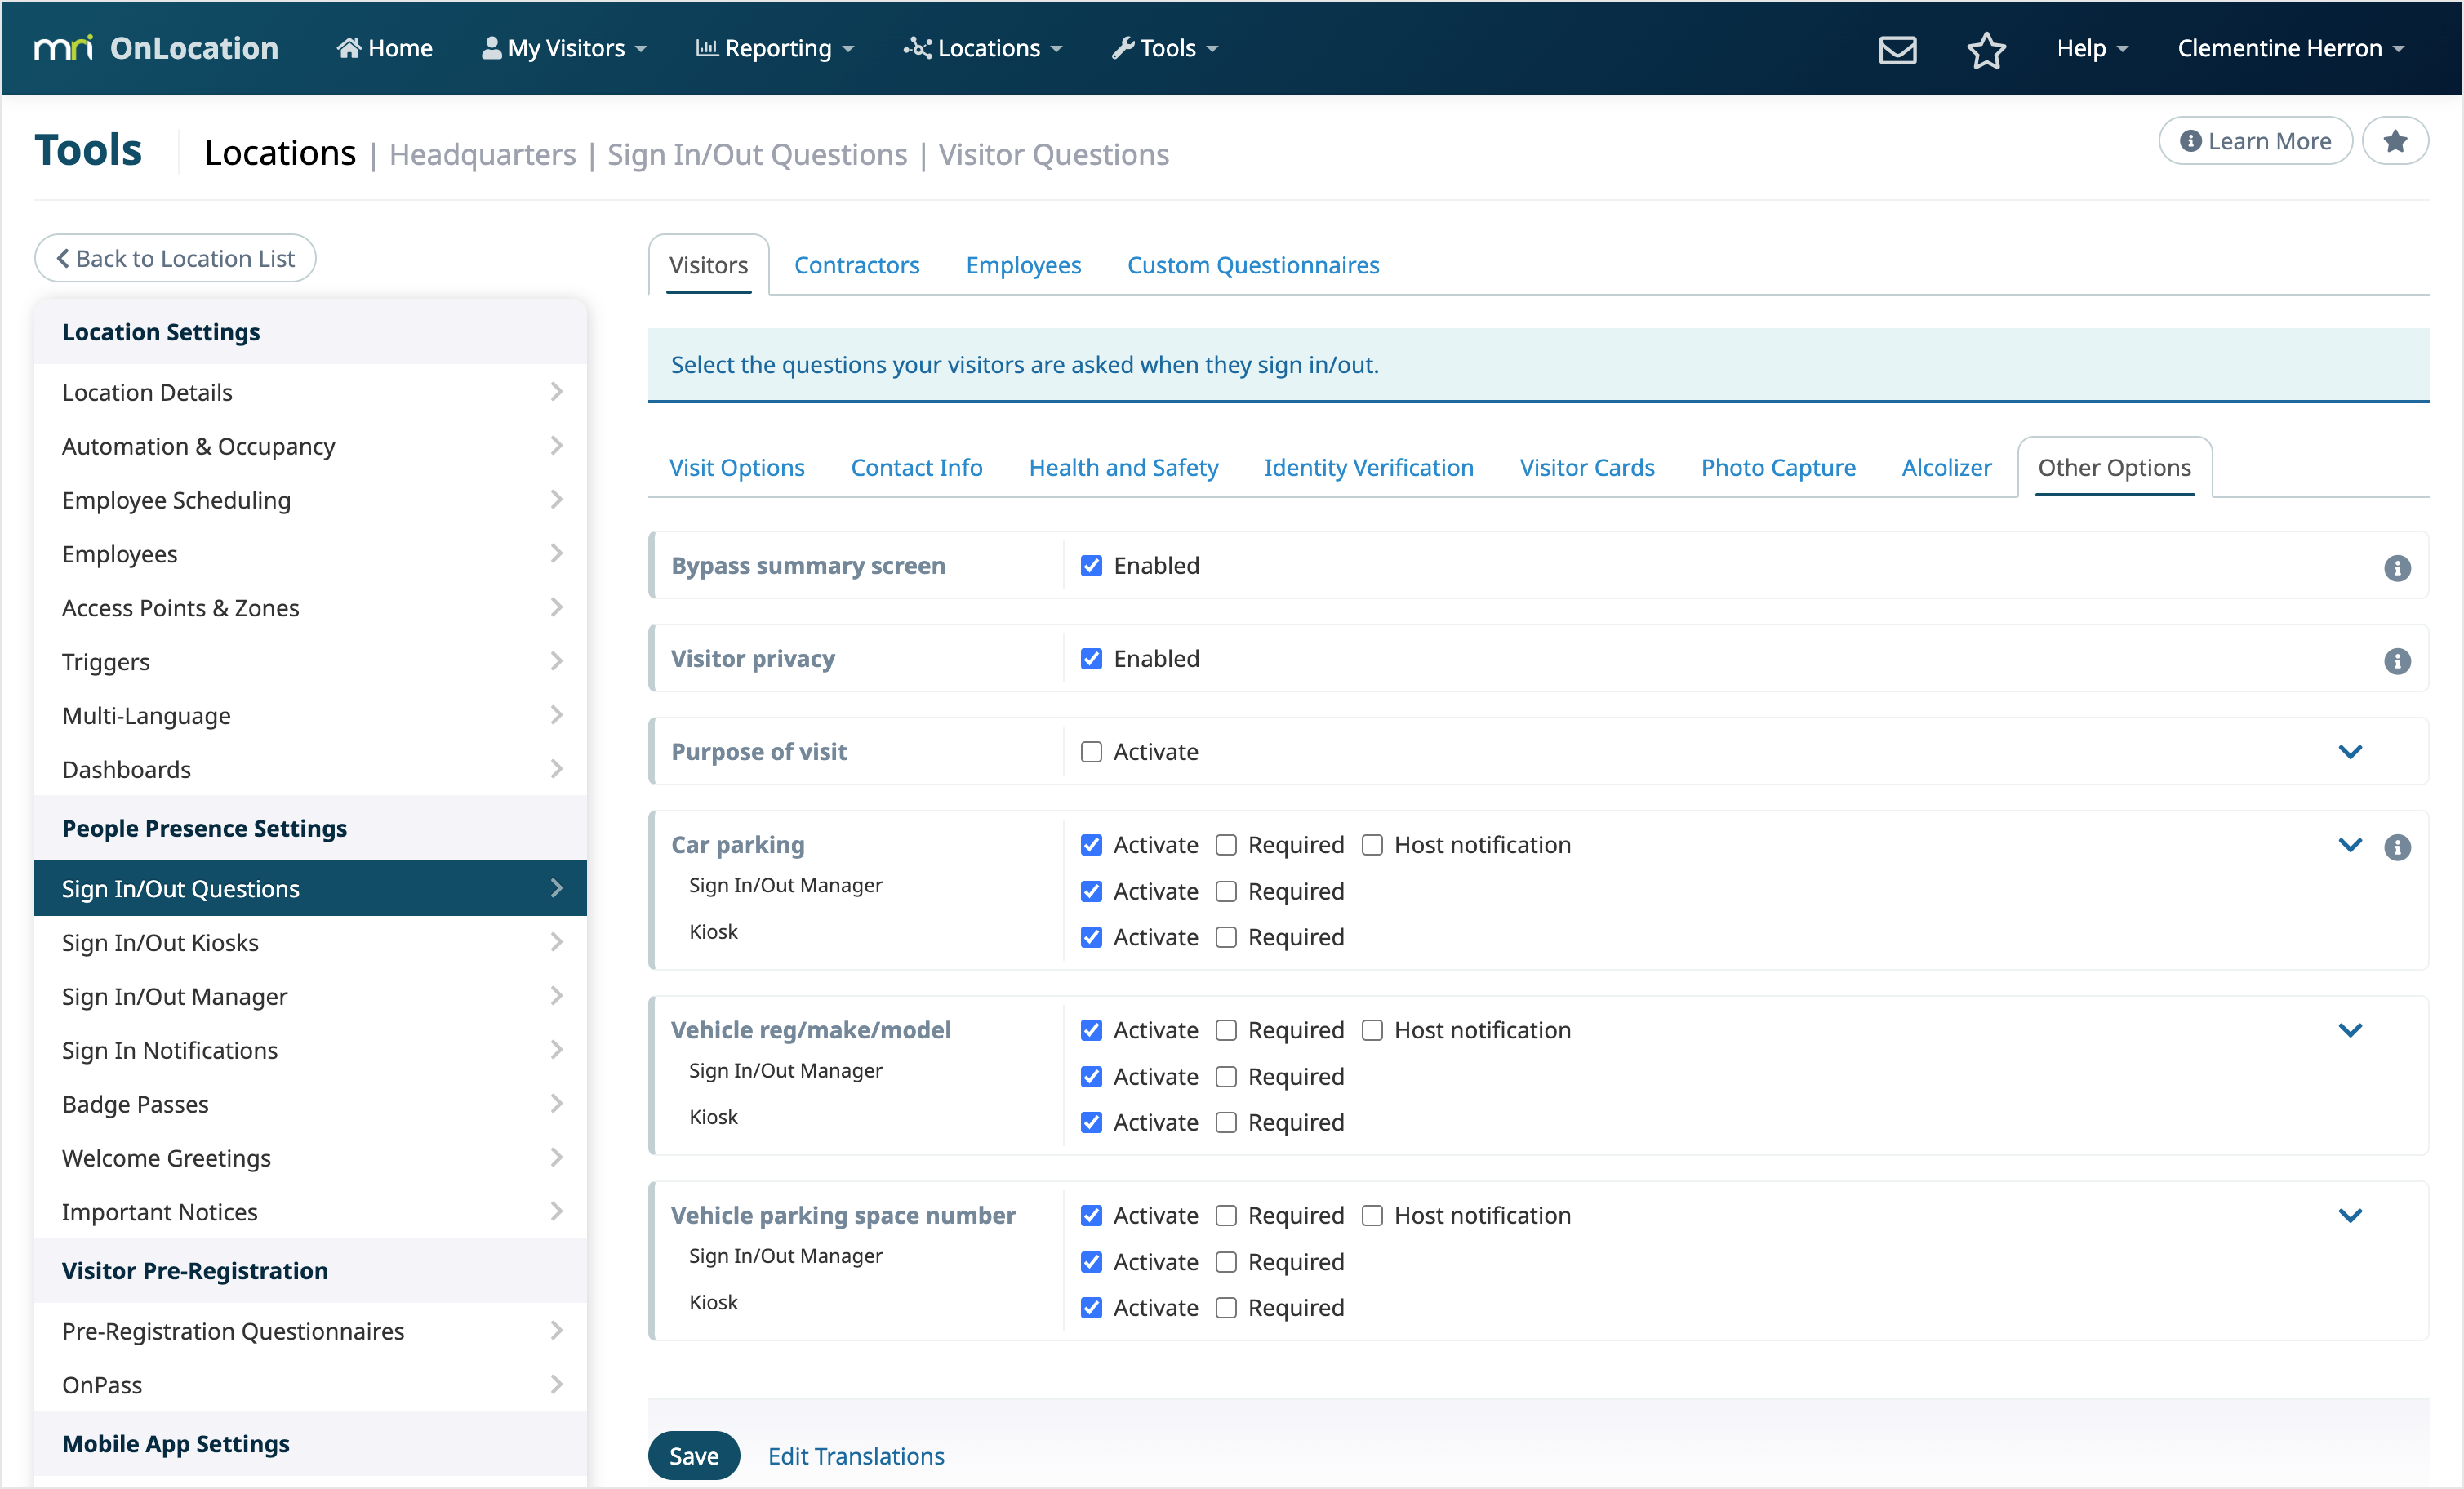Open Clementine Herron user menu
2464x1489 pixels.
pyautogui.click(x=2290, y=48)
